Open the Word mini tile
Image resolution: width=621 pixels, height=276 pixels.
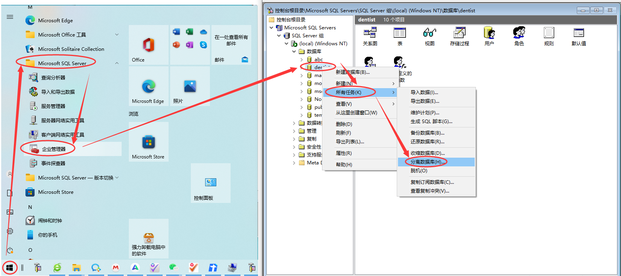point(177,32)
